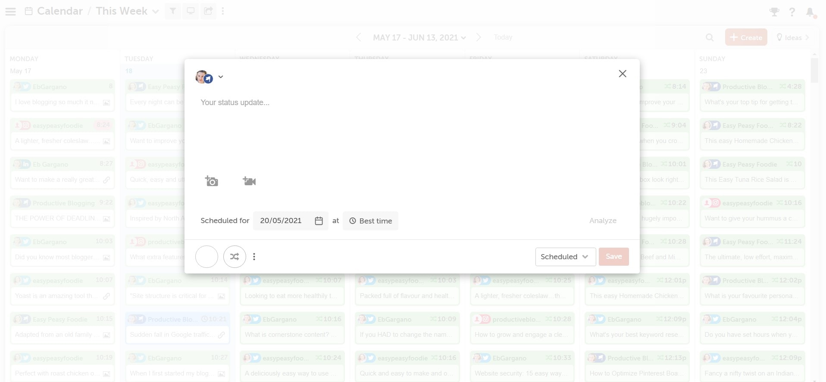Click the Analyze link
The image size is (826, 382).
(603, 221)
